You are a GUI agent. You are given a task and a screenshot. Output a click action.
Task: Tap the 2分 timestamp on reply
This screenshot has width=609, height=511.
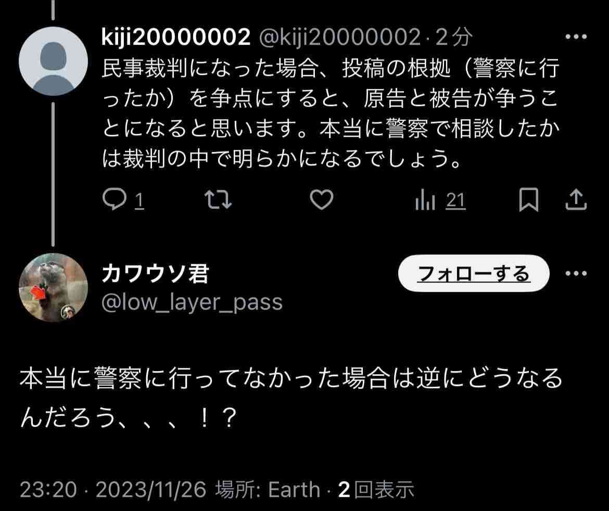454,37
